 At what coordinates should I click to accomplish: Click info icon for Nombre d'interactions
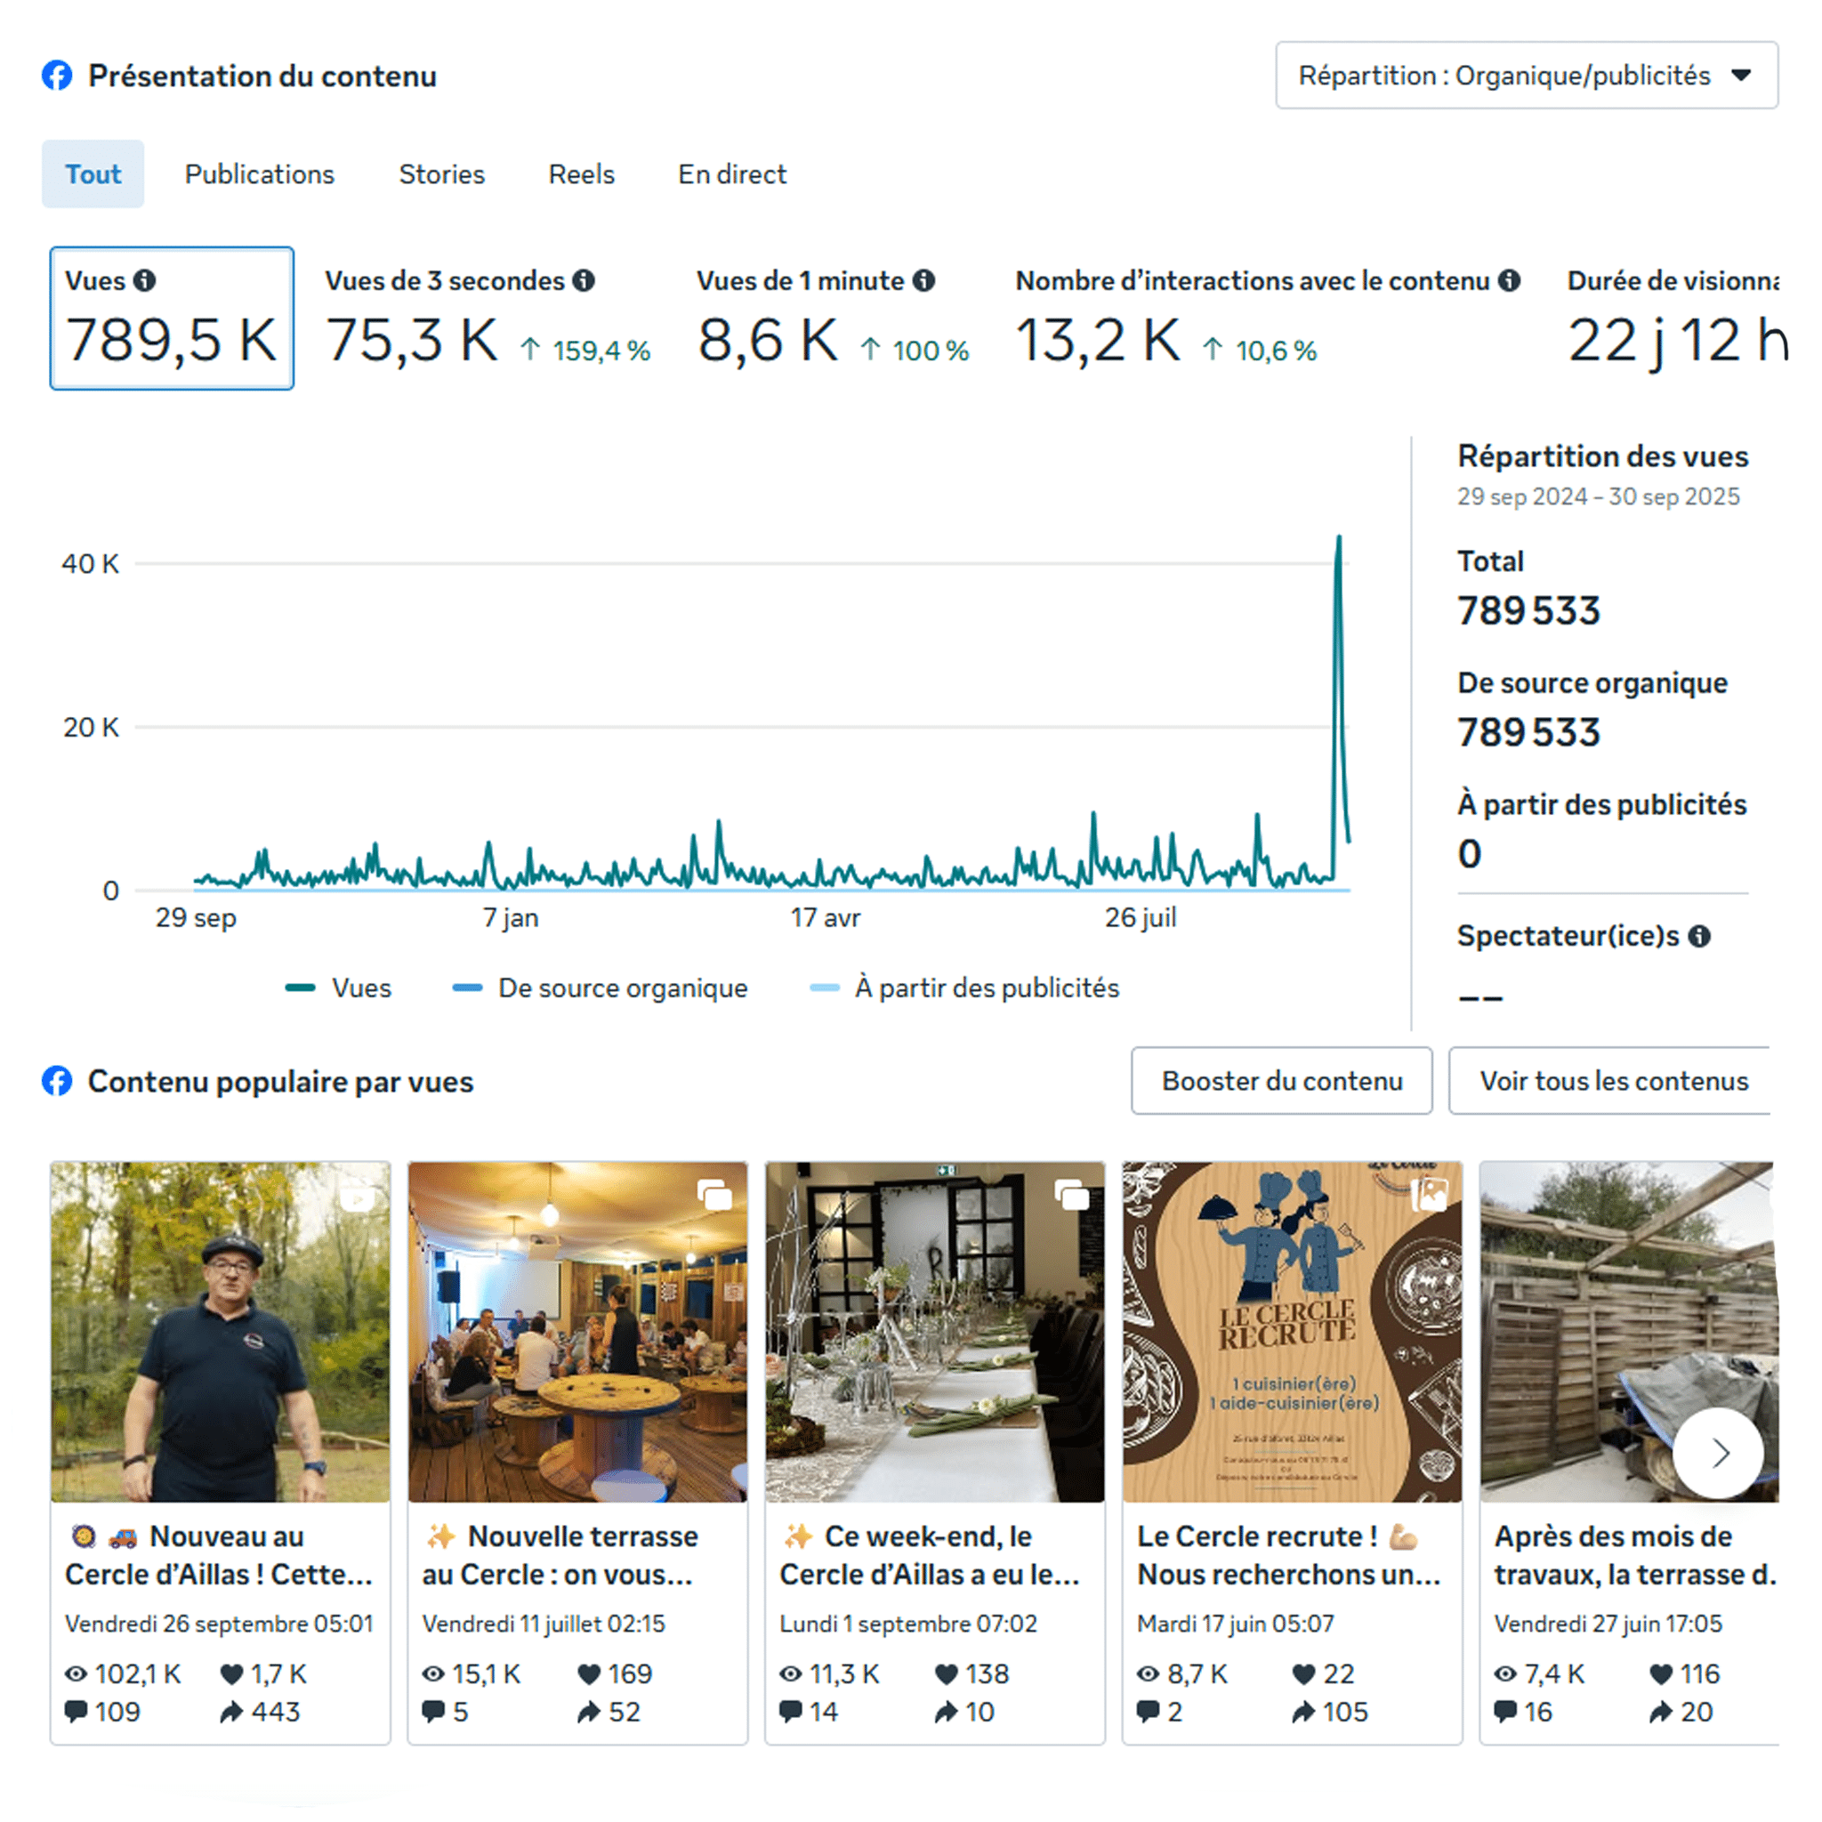[1509, 280]
